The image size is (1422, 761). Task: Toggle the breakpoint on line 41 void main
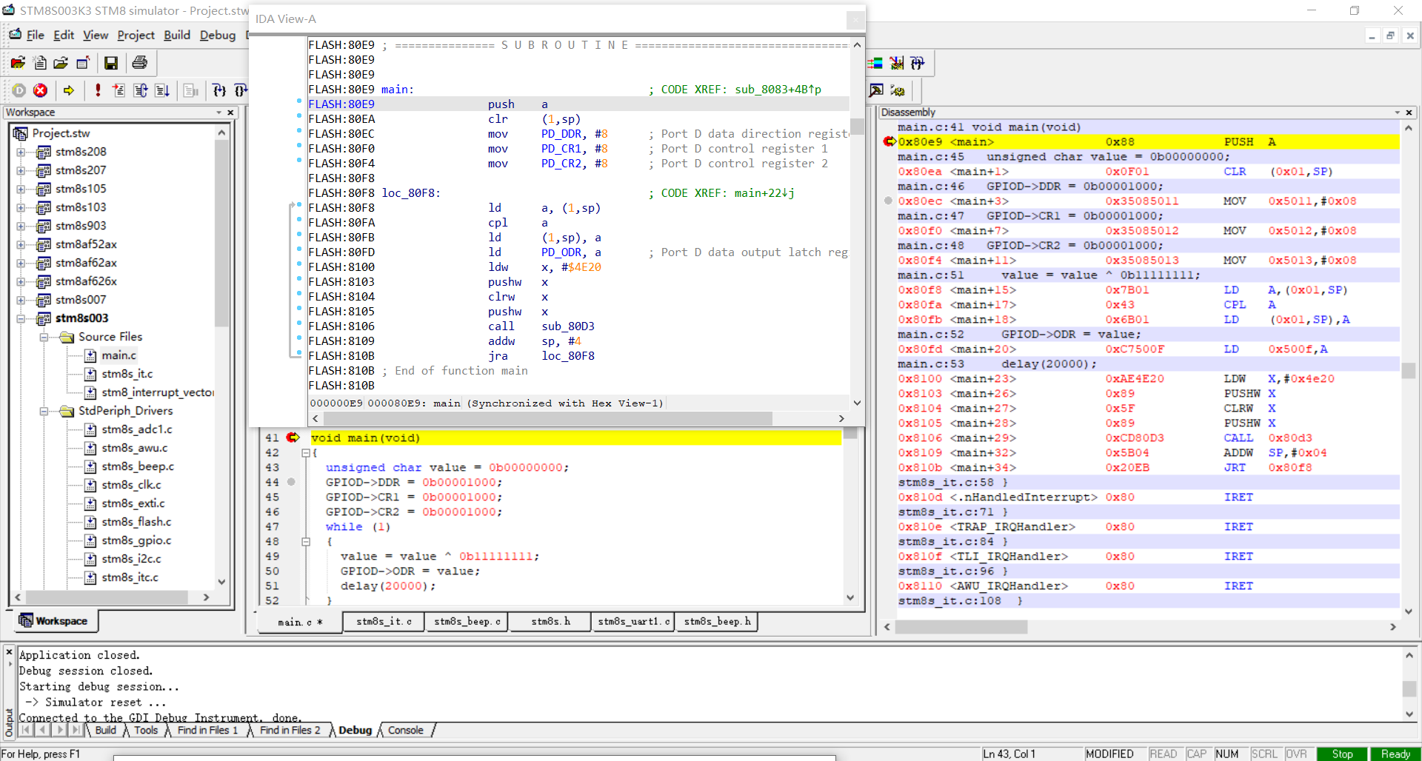tap(293, 438)
